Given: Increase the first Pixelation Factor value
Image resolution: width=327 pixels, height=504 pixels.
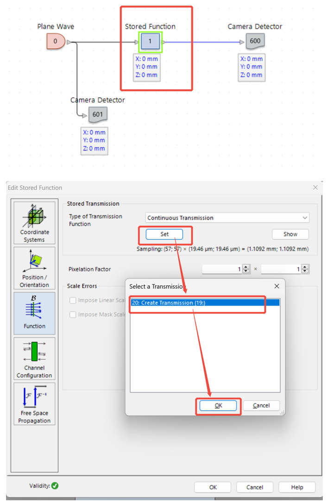Looking at the screenshot, I should [x=246, y=267].
